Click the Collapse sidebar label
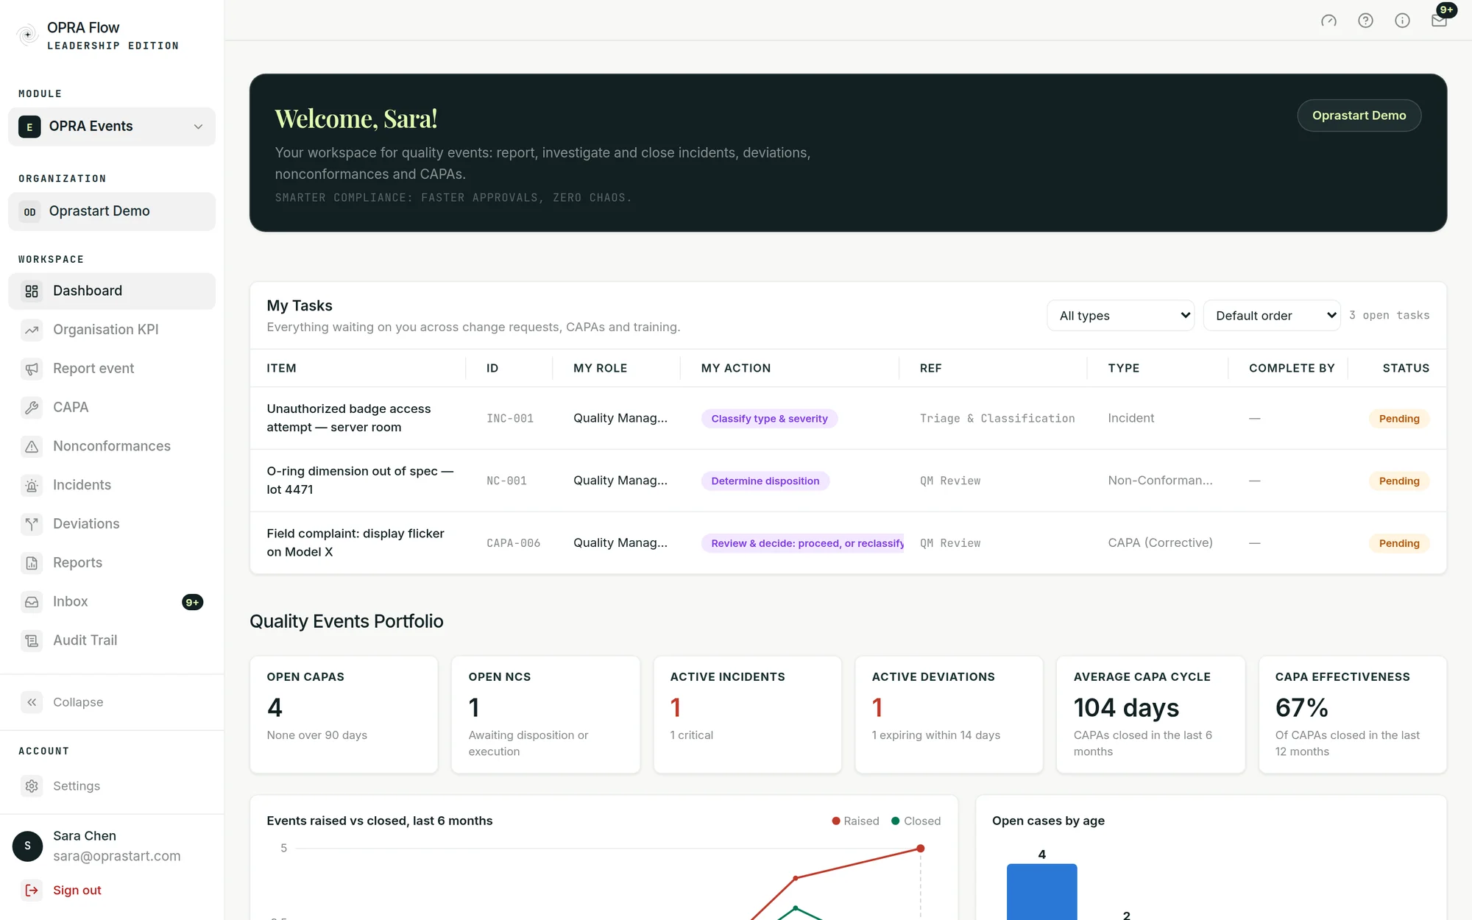 (x=78, y=702)
